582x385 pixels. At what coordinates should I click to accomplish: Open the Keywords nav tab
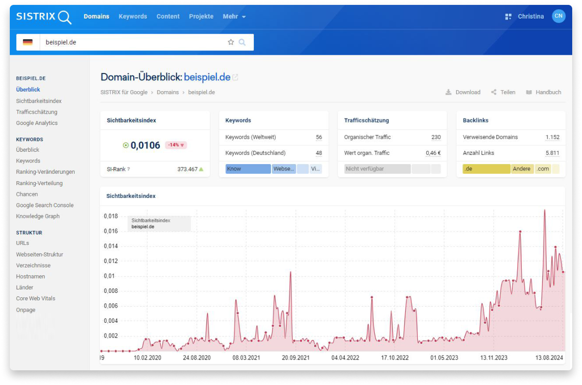coord(133,17)
